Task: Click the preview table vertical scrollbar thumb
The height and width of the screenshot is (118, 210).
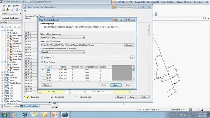Action: point(133,69)
